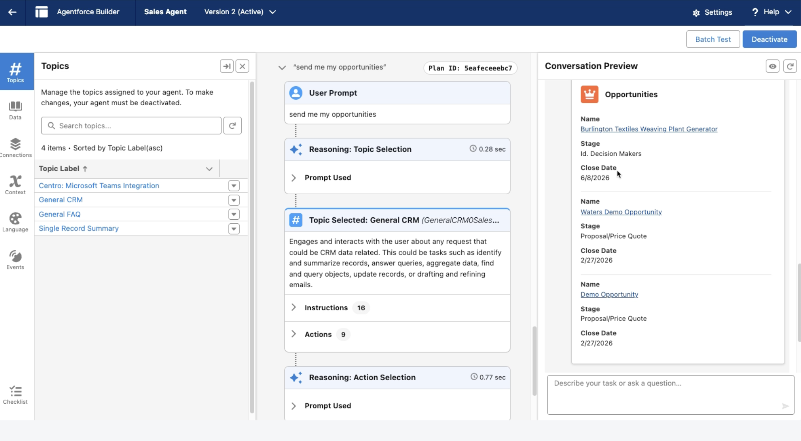Sort by the Topic Label column header
Image resolution: width=801 pixels, height=441 pixels.
click(x=63, y=168)
